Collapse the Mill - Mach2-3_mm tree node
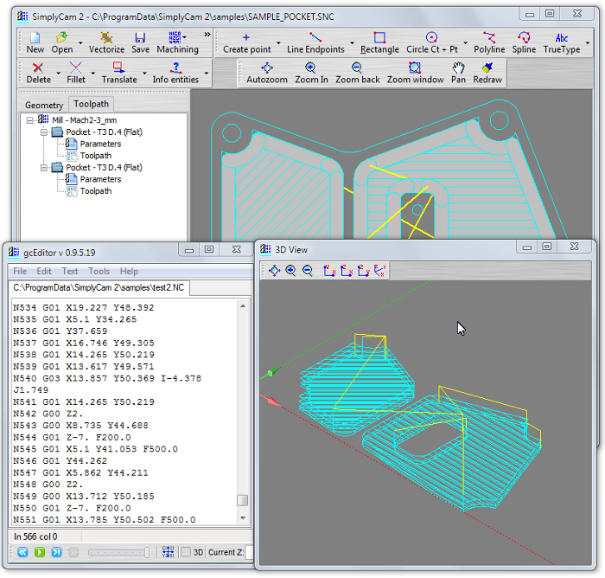 pyautogui.click(x=31, y=120)
